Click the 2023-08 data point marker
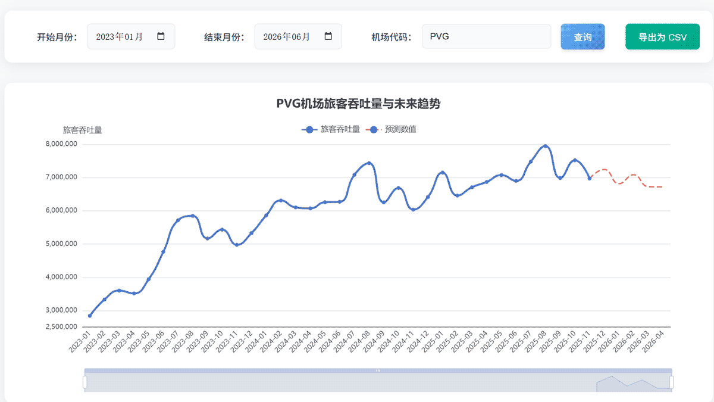 point(193,216)
